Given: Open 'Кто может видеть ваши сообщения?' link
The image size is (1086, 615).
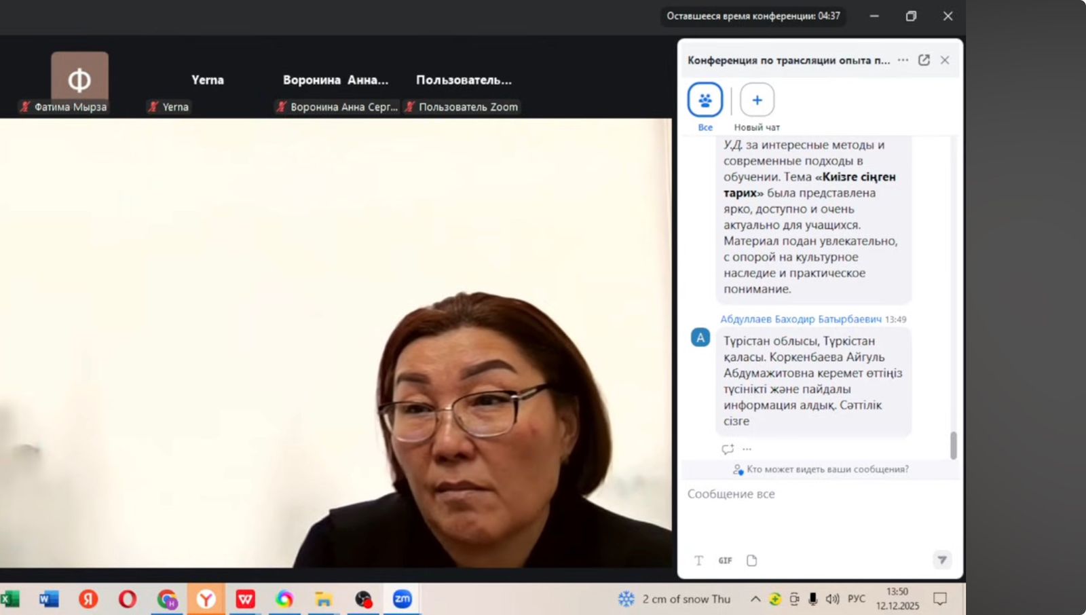Looking at the screenshot, I should [827, 469].
